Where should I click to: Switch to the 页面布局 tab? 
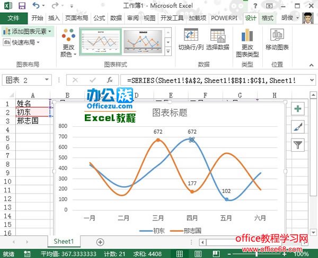click(77, 19)
